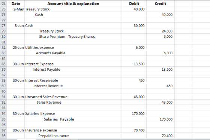The width and height of the screenshot is (210, 140).
Task: Select the 6,000 credit in row 80
Action: point(160,37)
